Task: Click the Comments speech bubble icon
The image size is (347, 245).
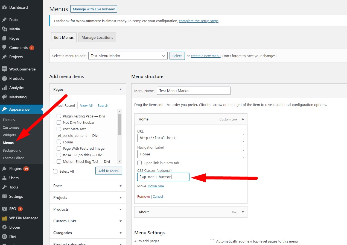Action: pos(4,48)
